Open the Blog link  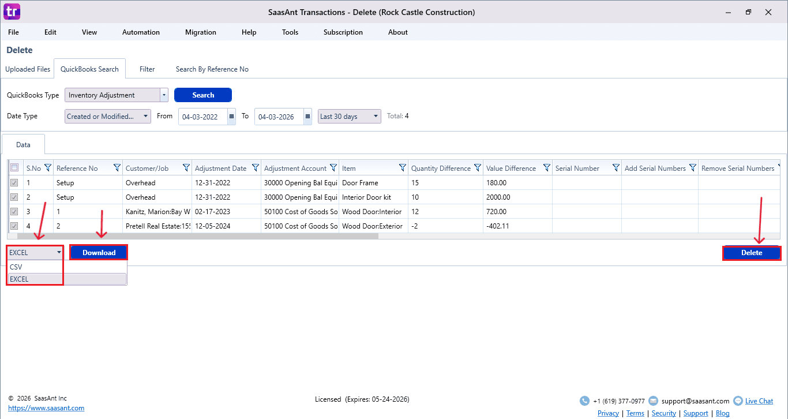[x=722, y=413]
